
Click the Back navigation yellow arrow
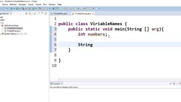(90, 8)
